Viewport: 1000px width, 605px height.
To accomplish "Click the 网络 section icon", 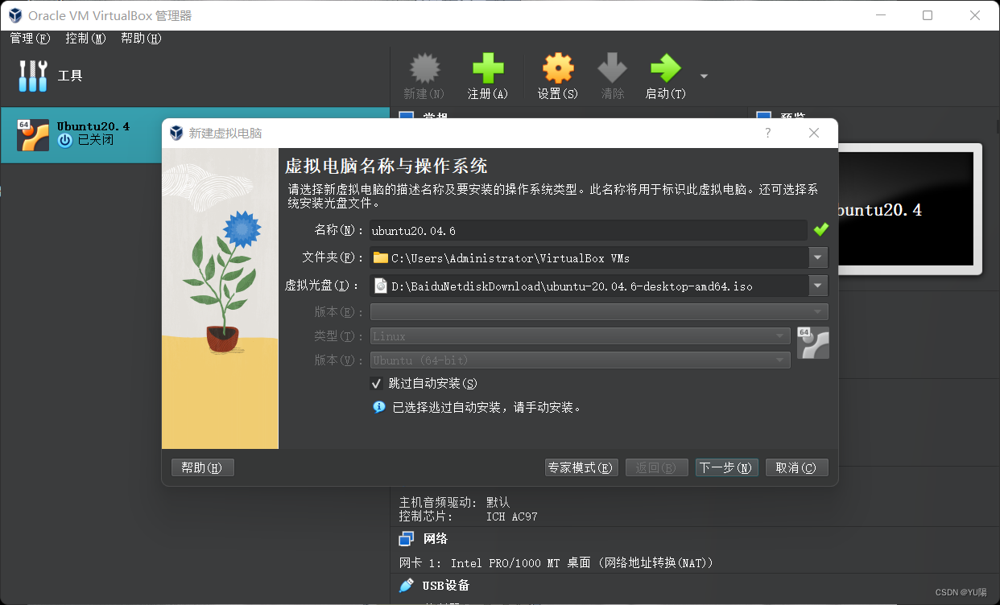I will [x=407, y=538].
